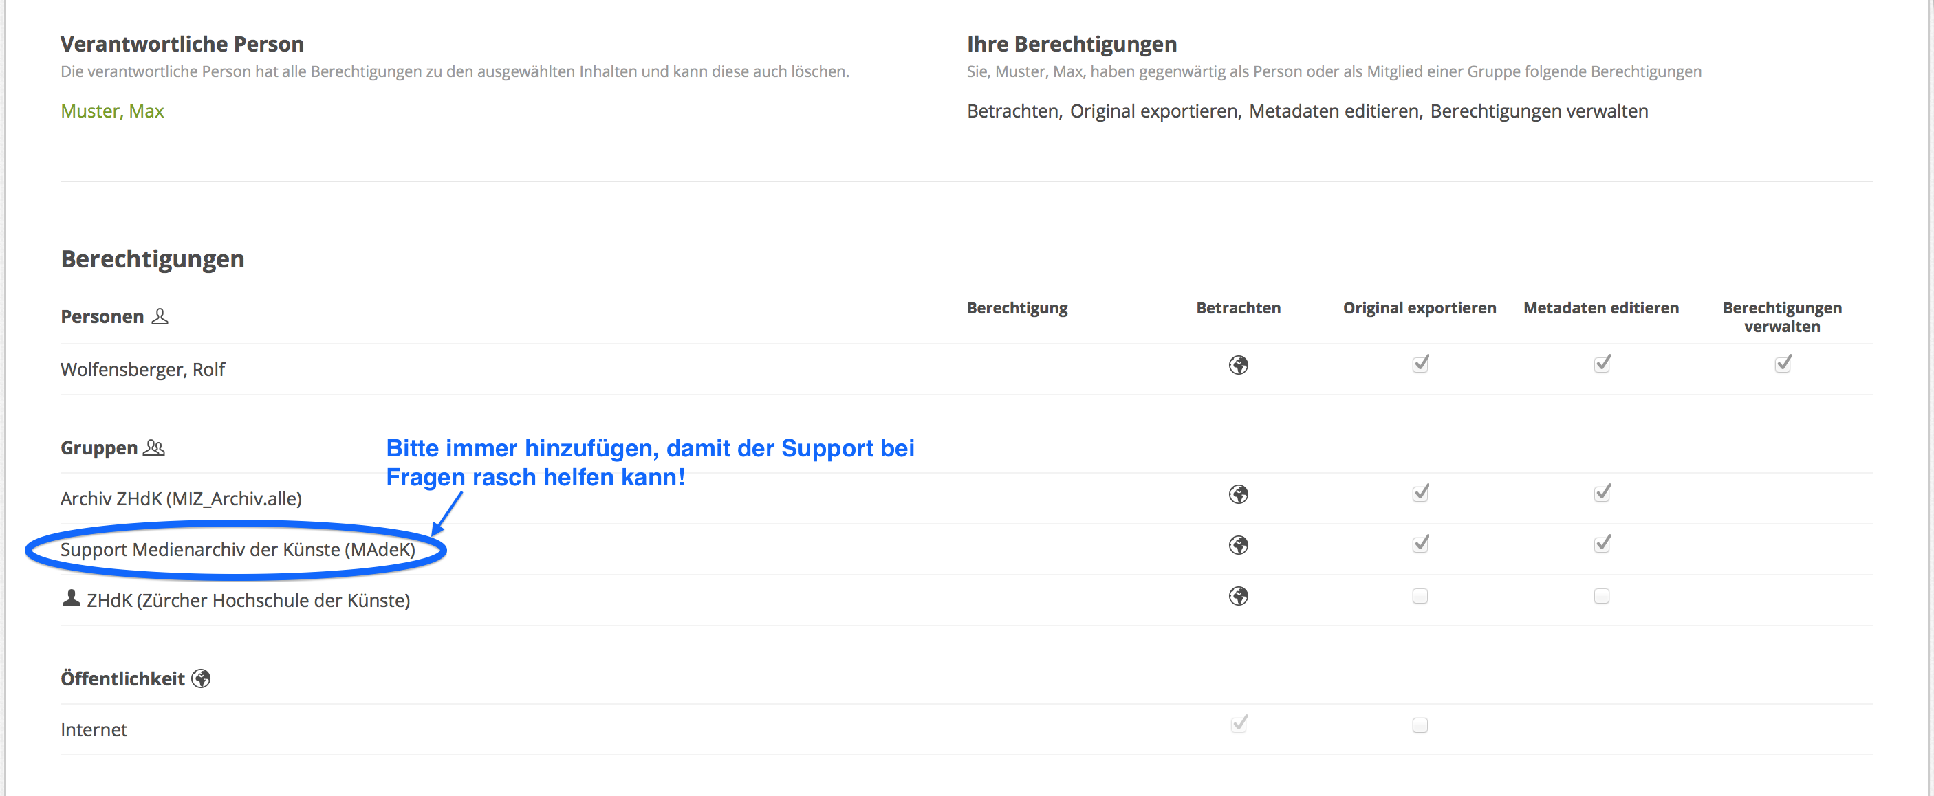Enable Metadaten editieren for ZHdK group
Screen dimensions: 1934x796
(1601, 597)
